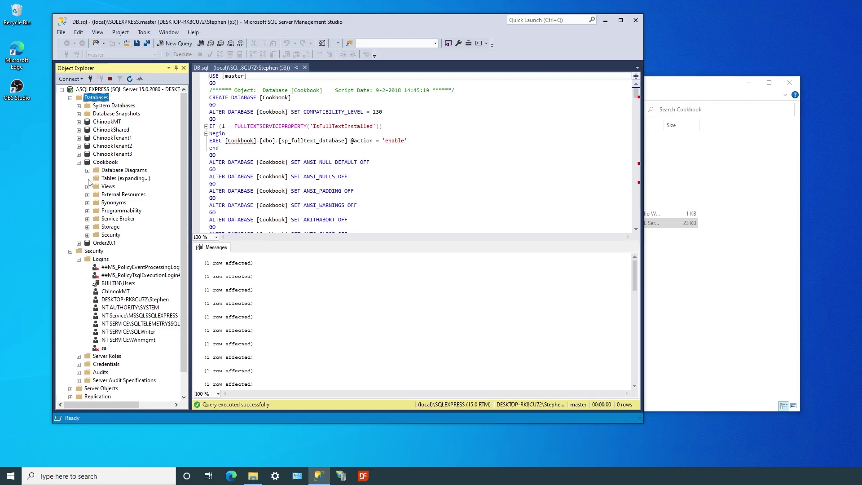Refresh the Object Explorer tree
This screenshot has width=862, height=485.
click(130, 79)
